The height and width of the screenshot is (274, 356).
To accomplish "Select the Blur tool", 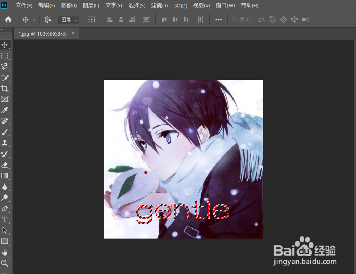I will click(5, 187).
